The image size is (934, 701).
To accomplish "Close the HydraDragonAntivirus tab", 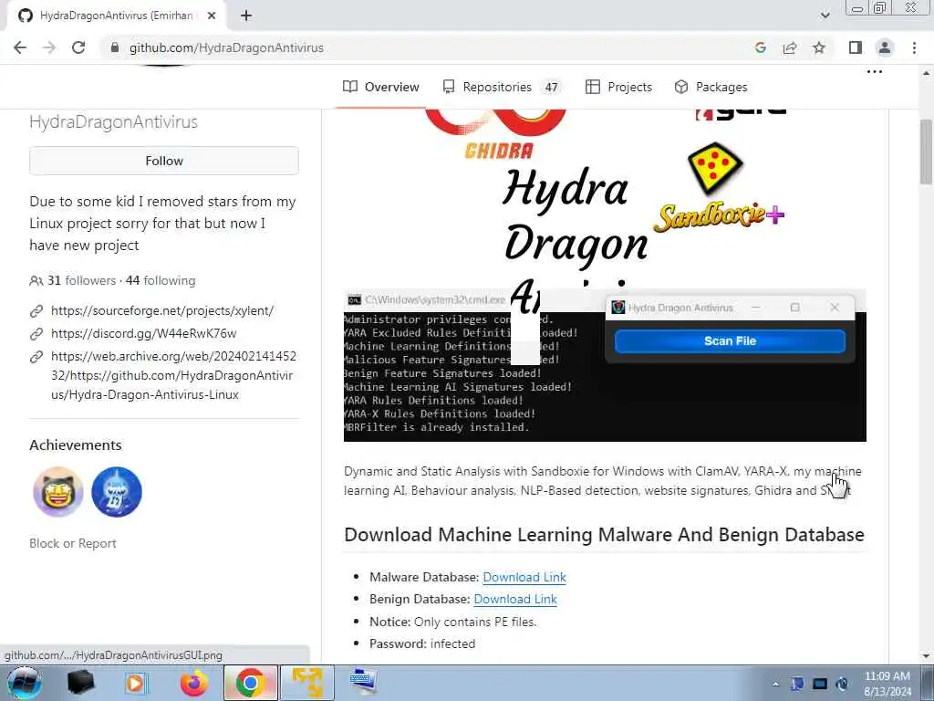I will 212,16.
